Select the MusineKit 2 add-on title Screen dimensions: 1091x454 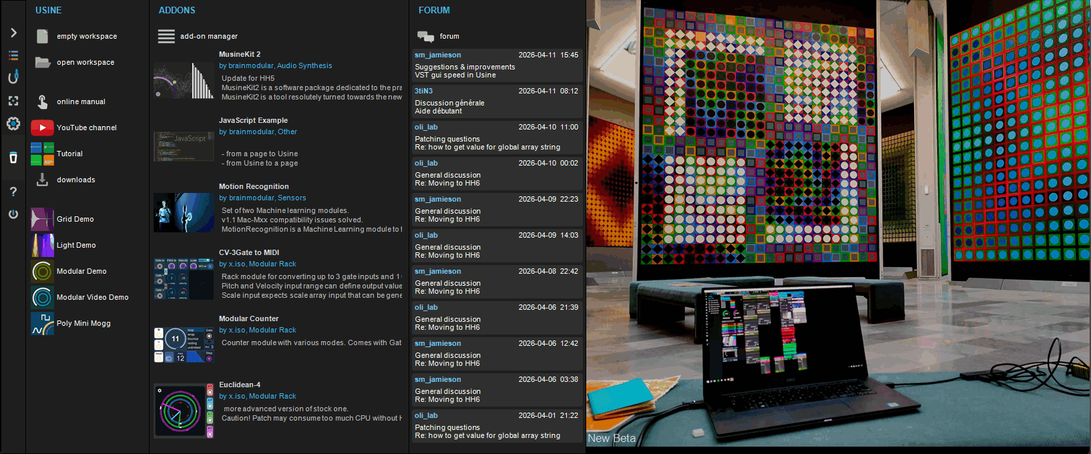[x=240, y=54]
